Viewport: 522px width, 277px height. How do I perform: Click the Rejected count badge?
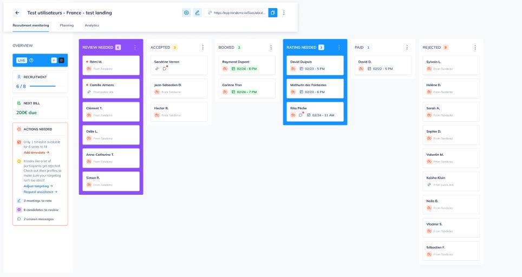coord(446,47)
